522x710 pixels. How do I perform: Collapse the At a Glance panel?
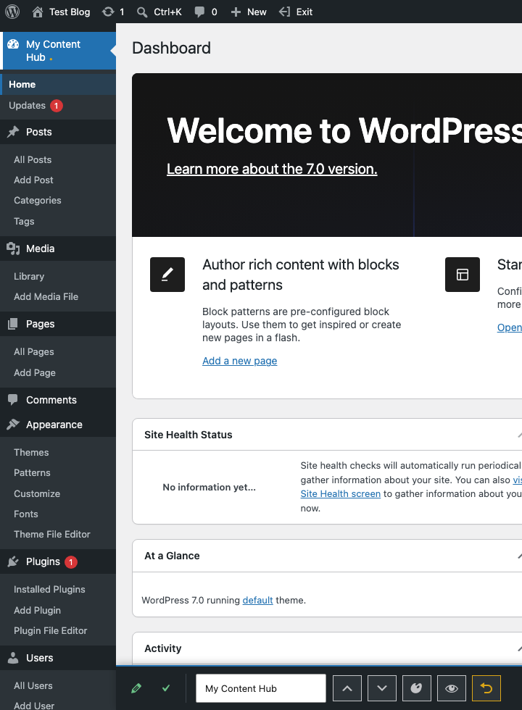519,556
